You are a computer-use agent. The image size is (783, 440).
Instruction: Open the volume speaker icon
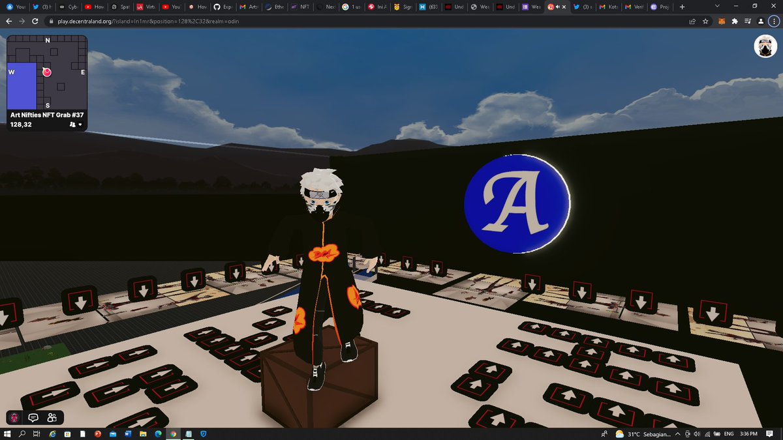(697, 434)
